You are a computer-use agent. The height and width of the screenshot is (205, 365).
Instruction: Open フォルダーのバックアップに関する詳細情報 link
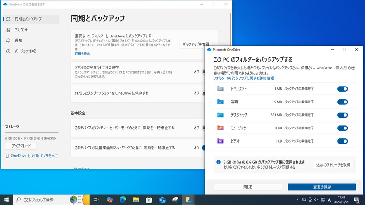click(244, 78)
